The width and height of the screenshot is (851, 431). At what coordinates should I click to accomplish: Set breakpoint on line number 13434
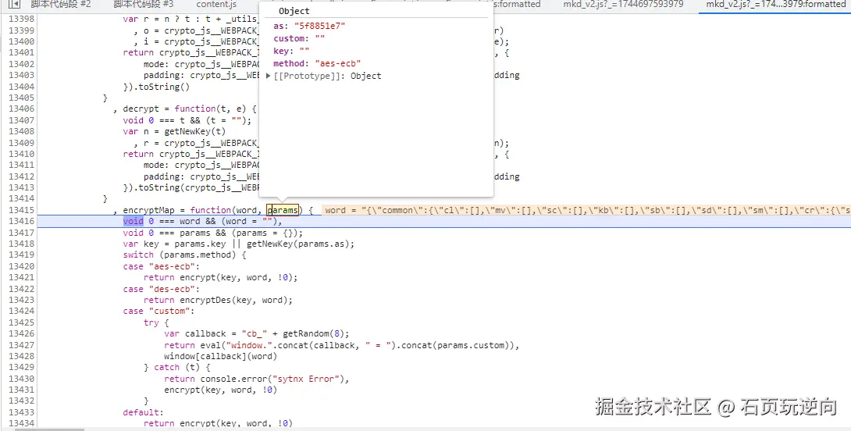(x=22, y=423)
